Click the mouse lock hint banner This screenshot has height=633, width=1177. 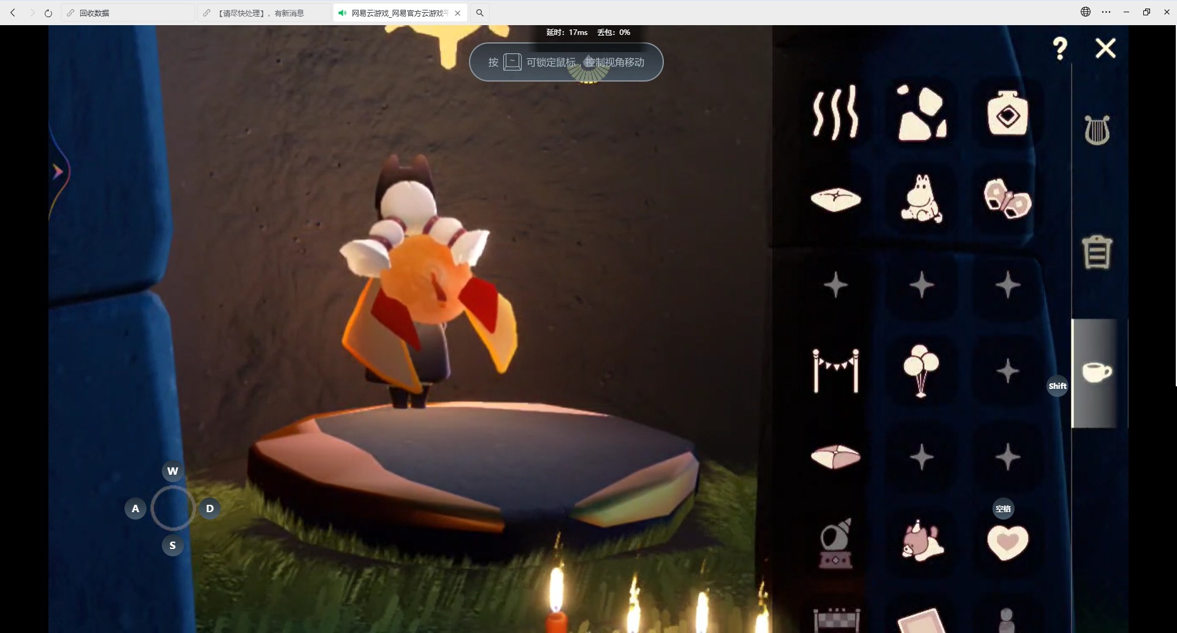pos(566,62)
